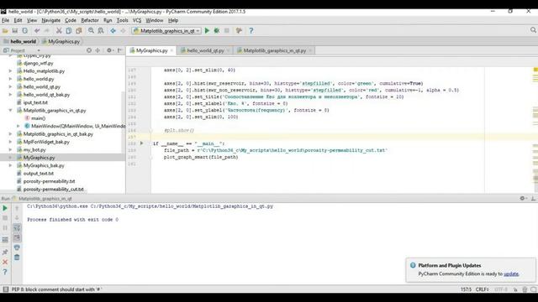Click the Replace toolbar icon

[x=101, y=31]
